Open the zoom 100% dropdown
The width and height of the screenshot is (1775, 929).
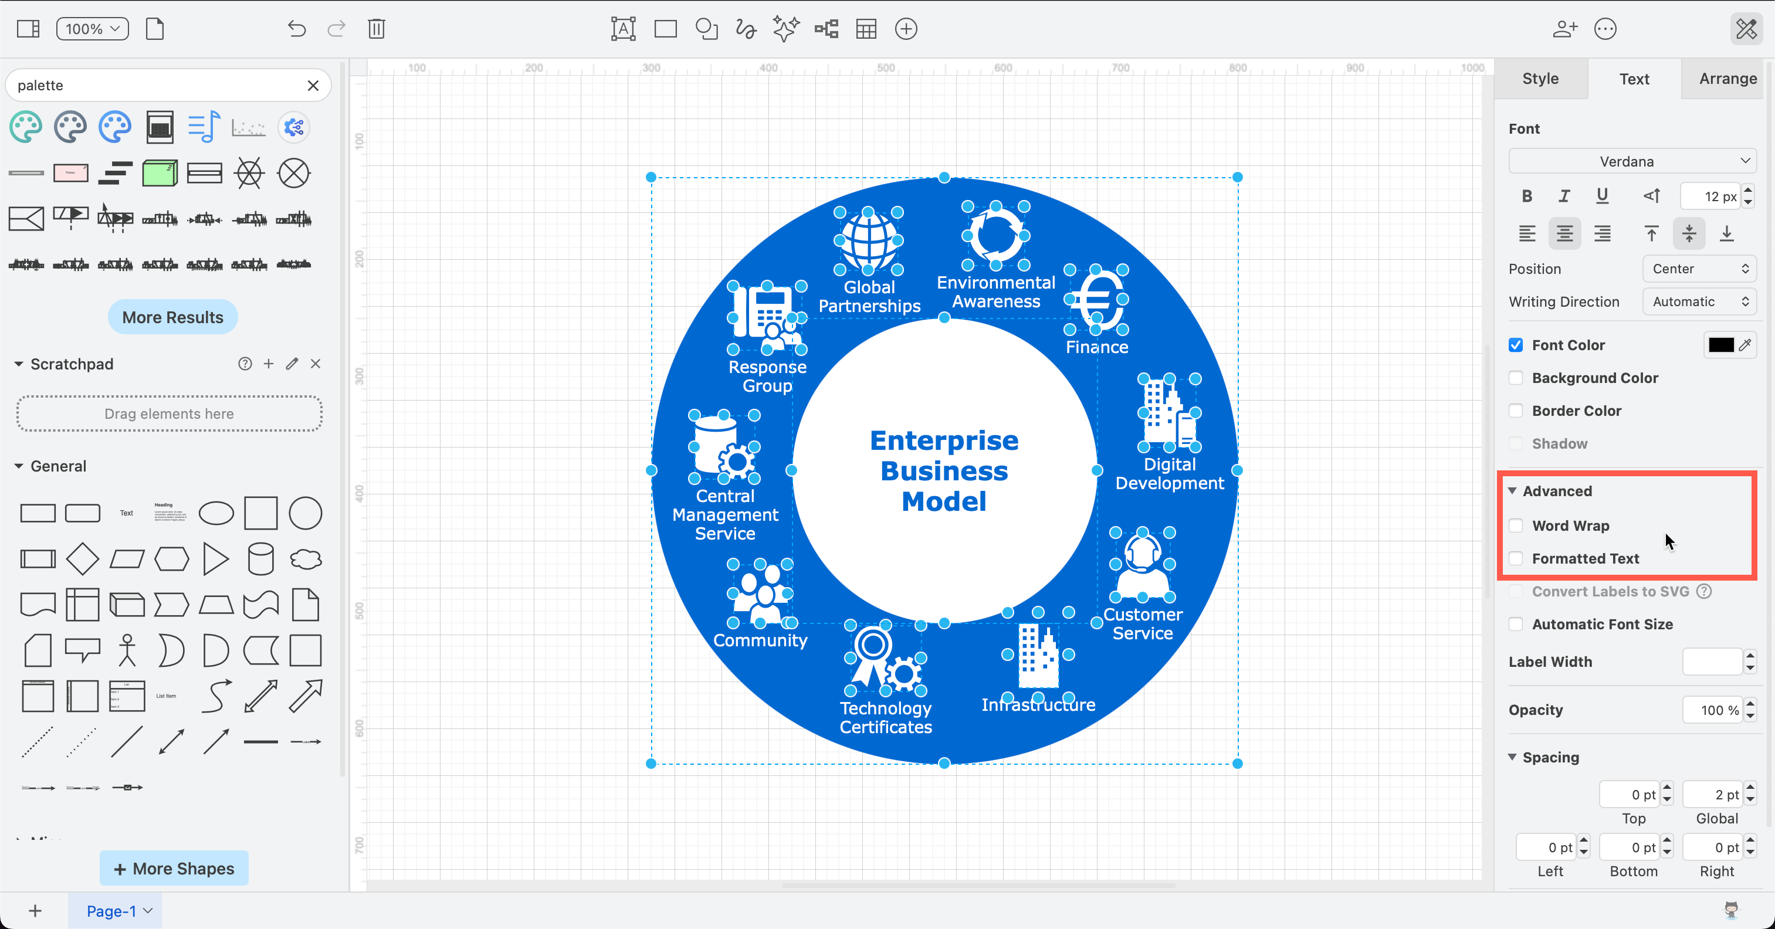[x=92, y=29]
